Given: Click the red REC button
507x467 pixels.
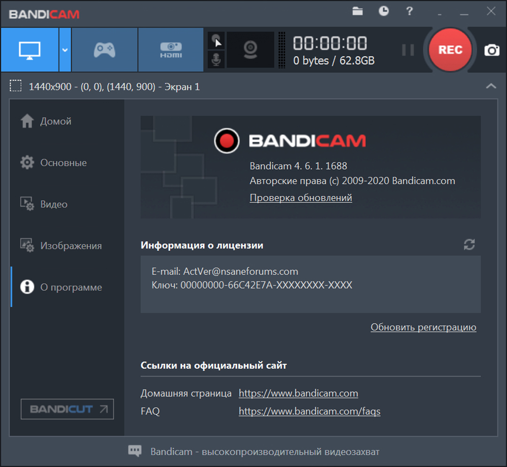Looking at the screenshot, I should tap(450, 50).
